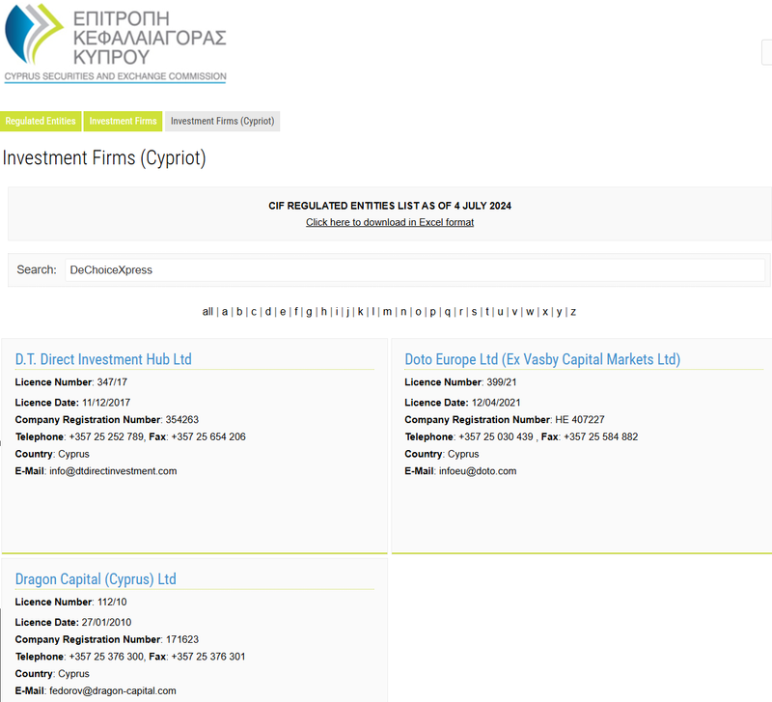Filter firms by letter v
This screenshot has width=772, height=702.
point(514,312)
